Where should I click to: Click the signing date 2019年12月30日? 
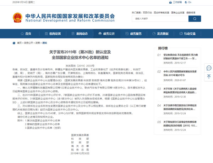(80, 153)
